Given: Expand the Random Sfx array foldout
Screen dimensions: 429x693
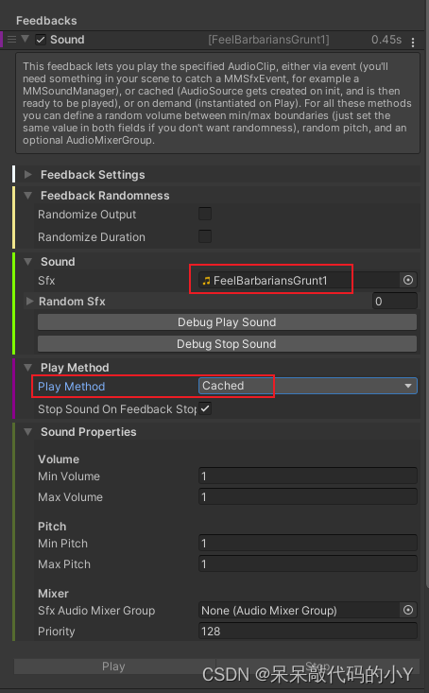Looking at the screenshot, I should 29,302.
